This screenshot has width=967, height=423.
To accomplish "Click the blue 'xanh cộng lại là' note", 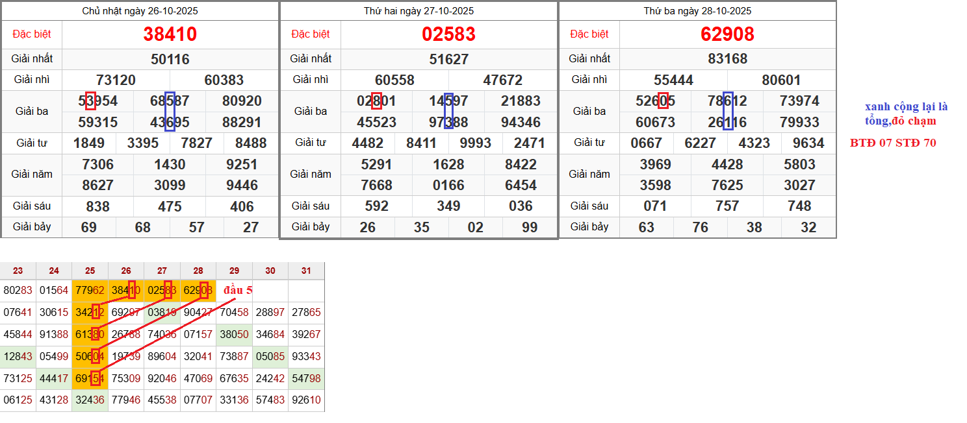I will pyautogui.click(x=906, y=107).
